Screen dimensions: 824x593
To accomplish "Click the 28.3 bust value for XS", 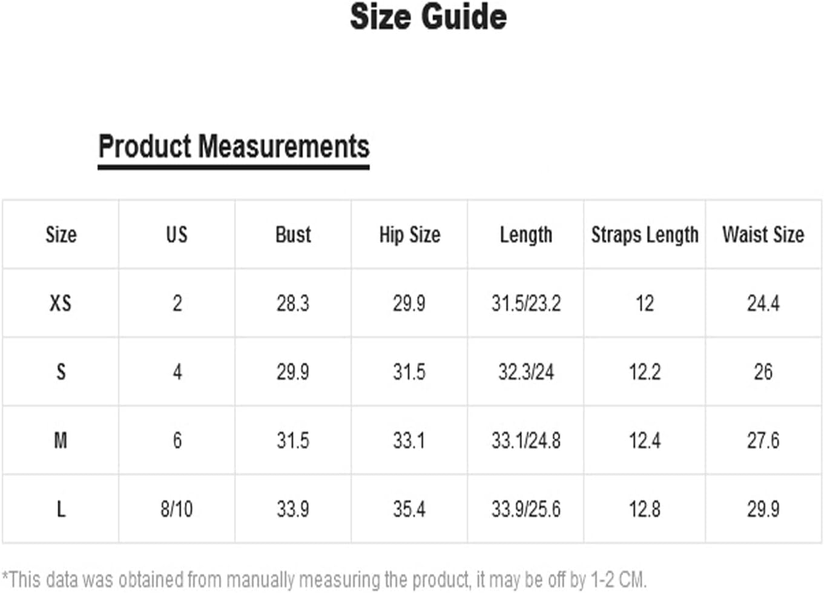I will (x=293, y=303).
